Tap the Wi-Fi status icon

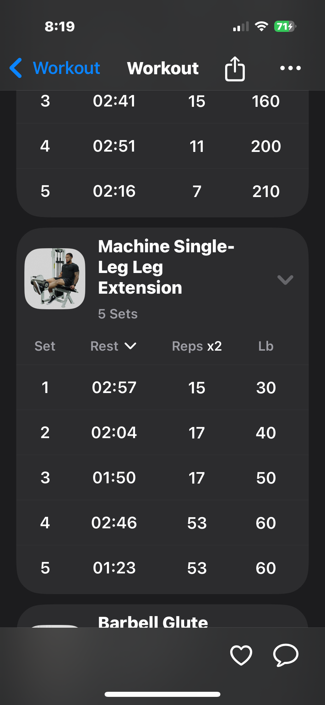pyautogui.click(x=261, y=26)
